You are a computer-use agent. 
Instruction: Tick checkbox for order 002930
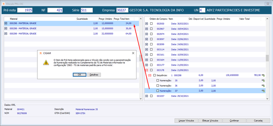(151, 23)
